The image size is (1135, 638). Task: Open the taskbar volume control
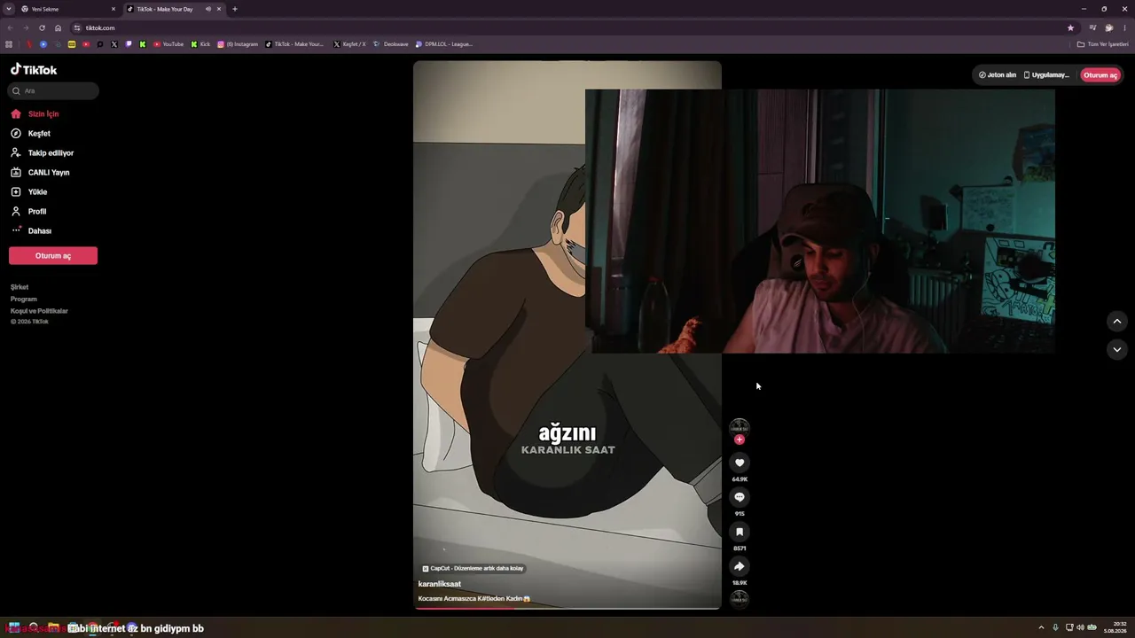[1080, 627]
